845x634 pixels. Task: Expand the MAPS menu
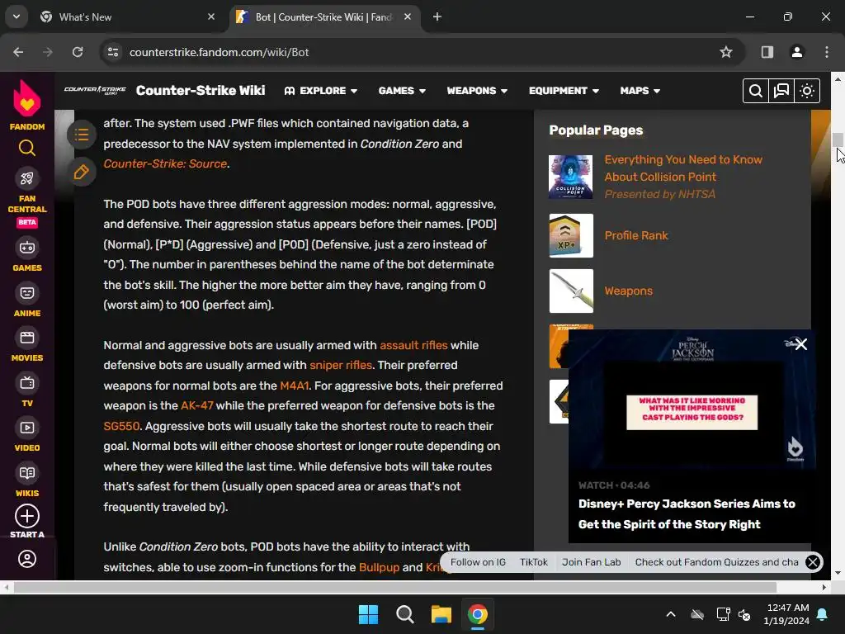640,91
